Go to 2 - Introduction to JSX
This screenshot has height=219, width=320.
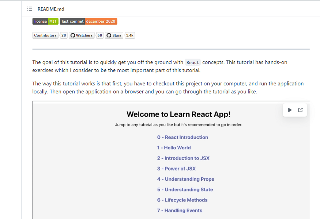(x=183, y=158)
